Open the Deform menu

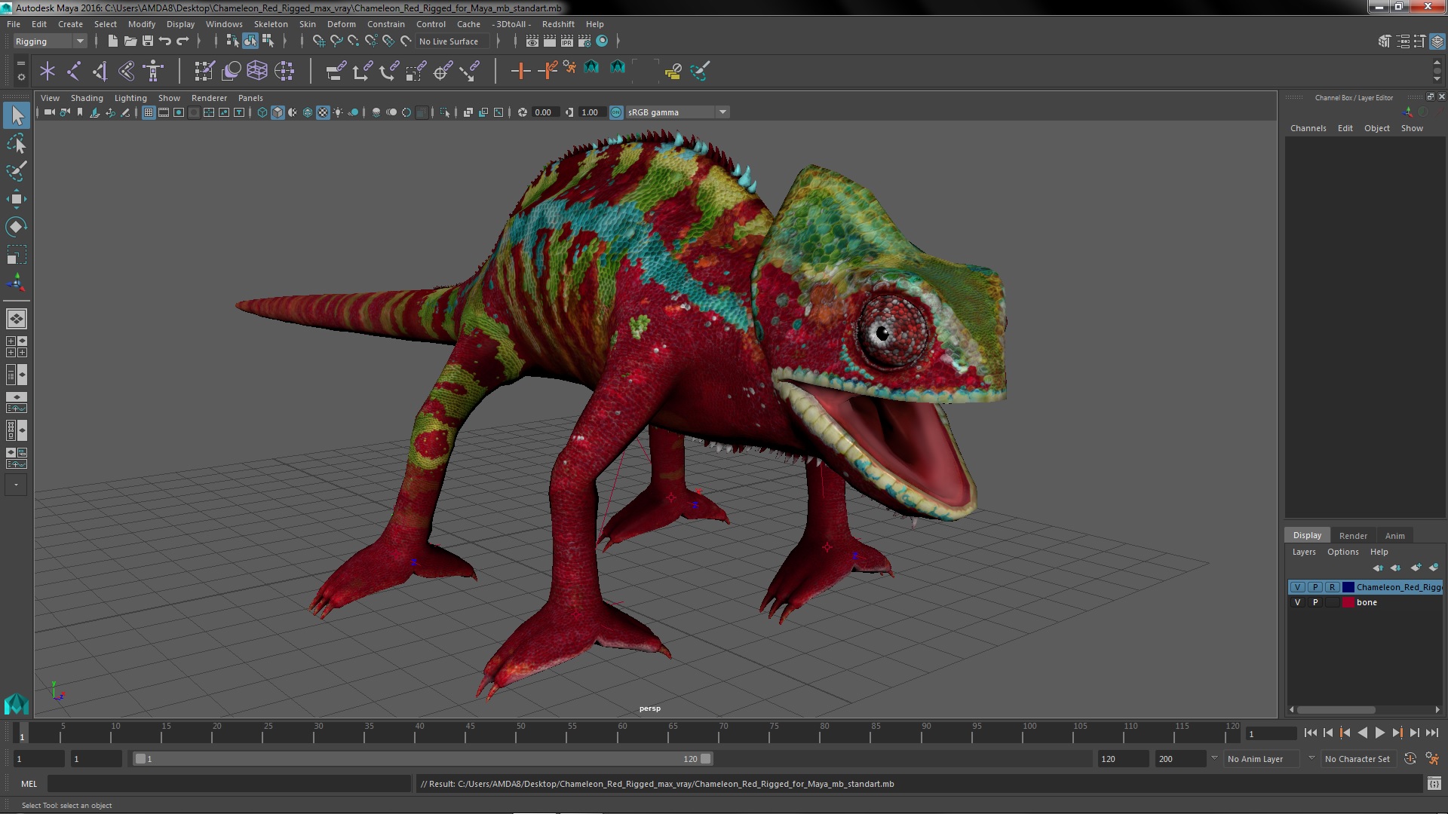[x=341, y=24]
